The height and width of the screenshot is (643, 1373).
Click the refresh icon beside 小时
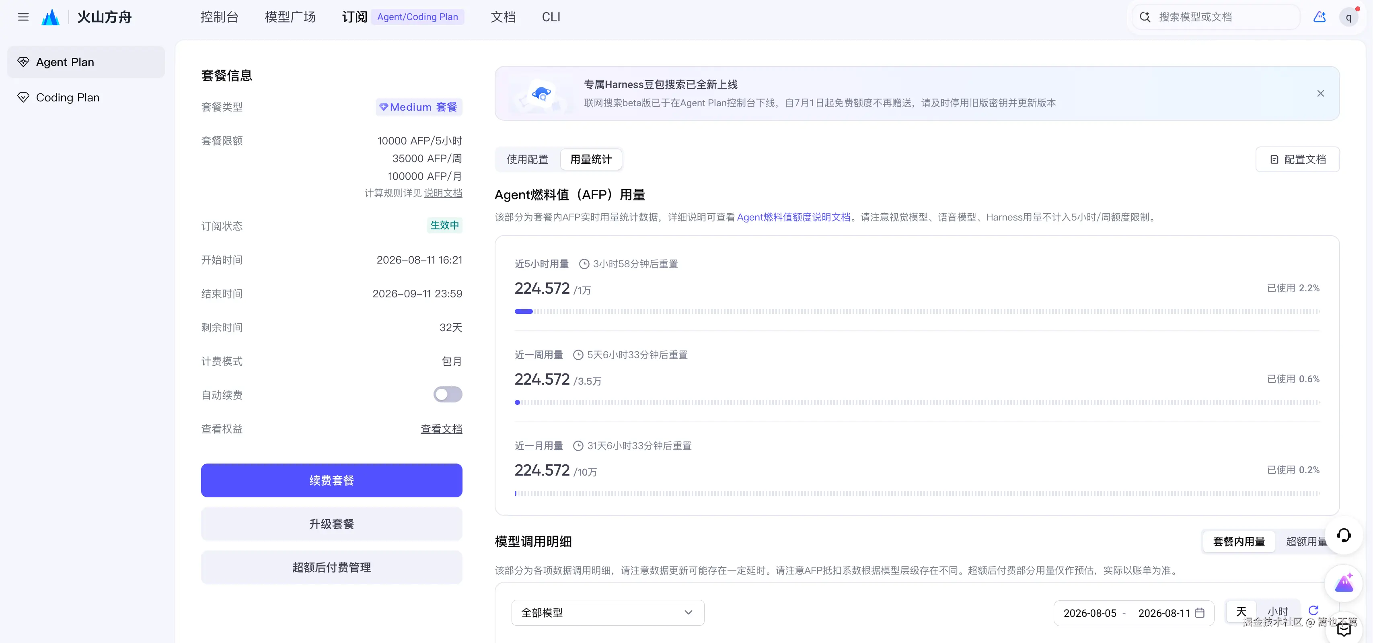1313,610
